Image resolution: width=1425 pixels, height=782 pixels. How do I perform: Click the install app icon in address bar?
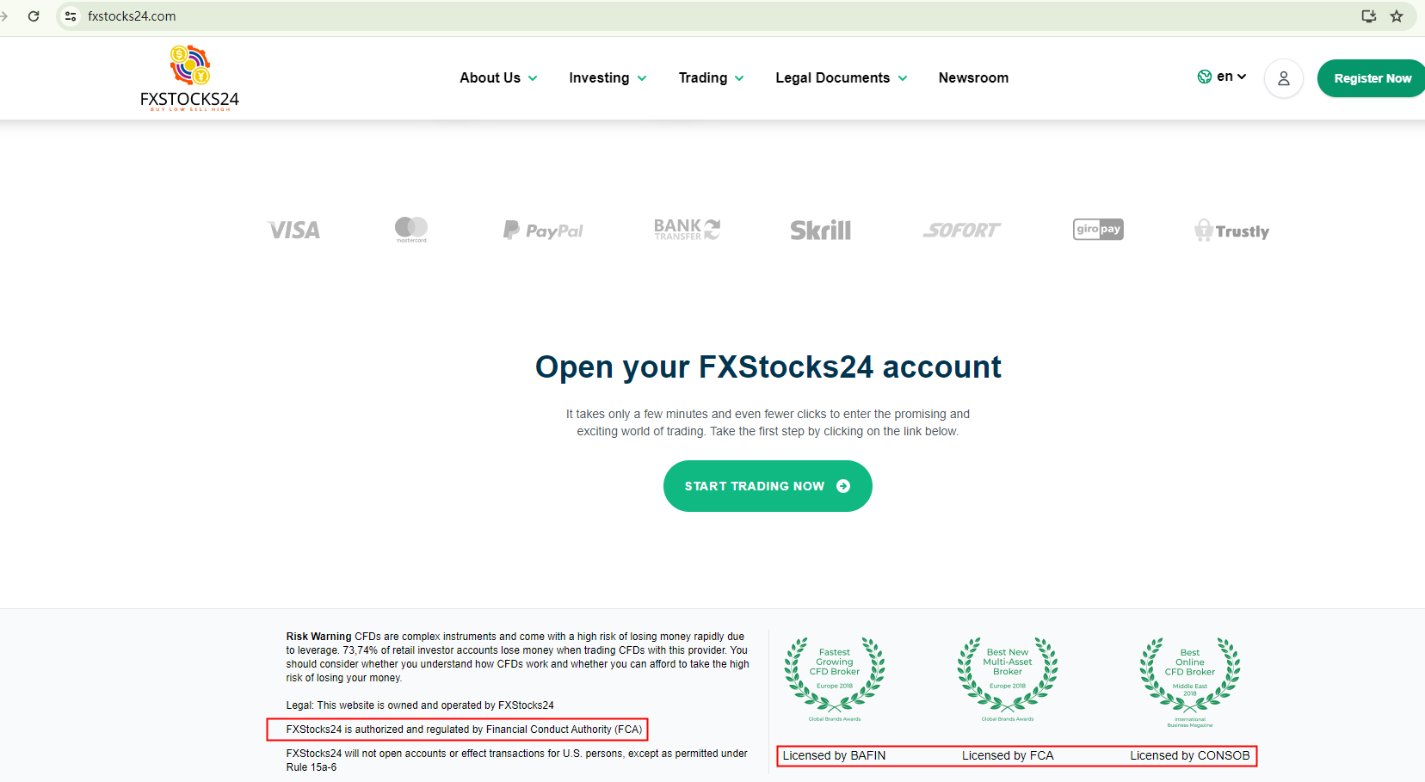(x=1369, y=16)
